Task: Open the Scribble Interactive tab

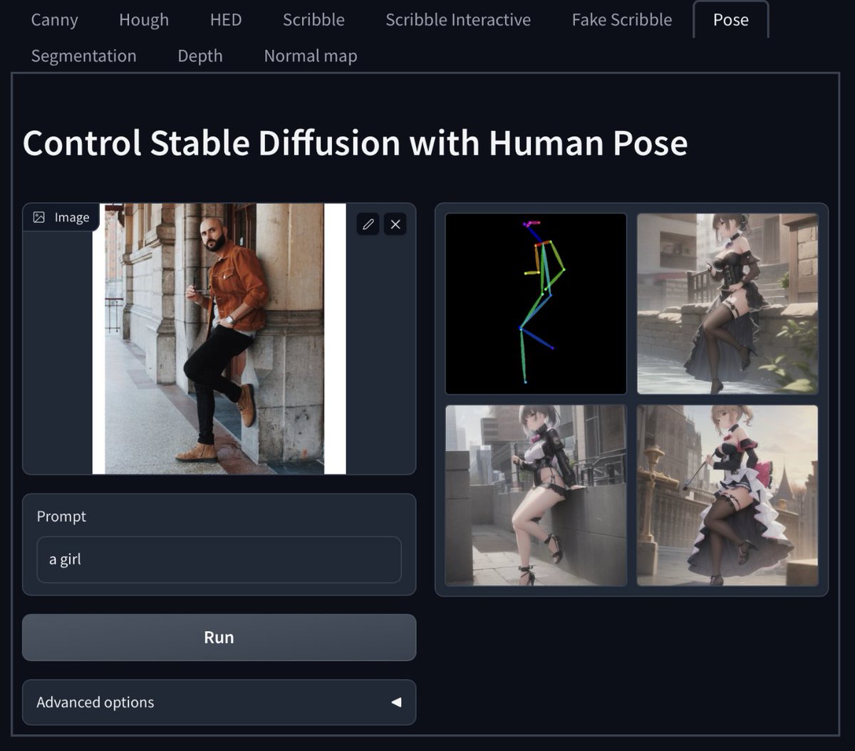Action: click(457, 20)
